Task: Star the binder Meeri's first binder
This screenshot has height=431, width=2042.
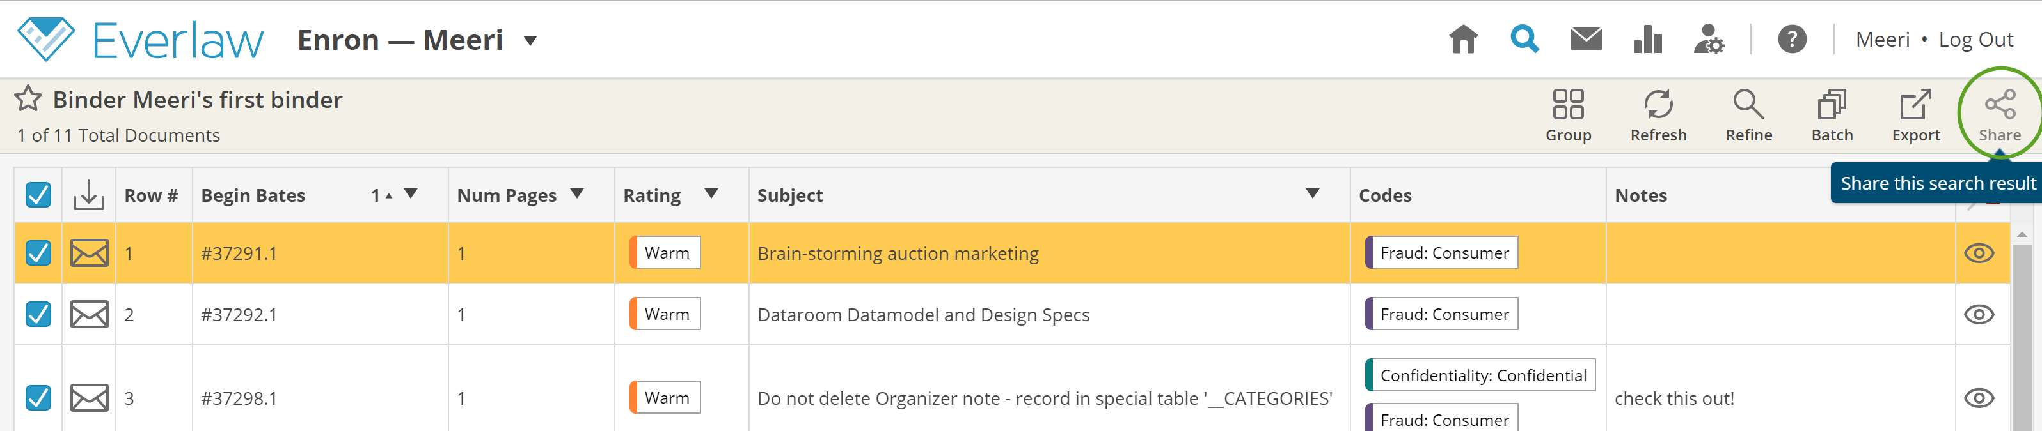Action: pos(28,99)
